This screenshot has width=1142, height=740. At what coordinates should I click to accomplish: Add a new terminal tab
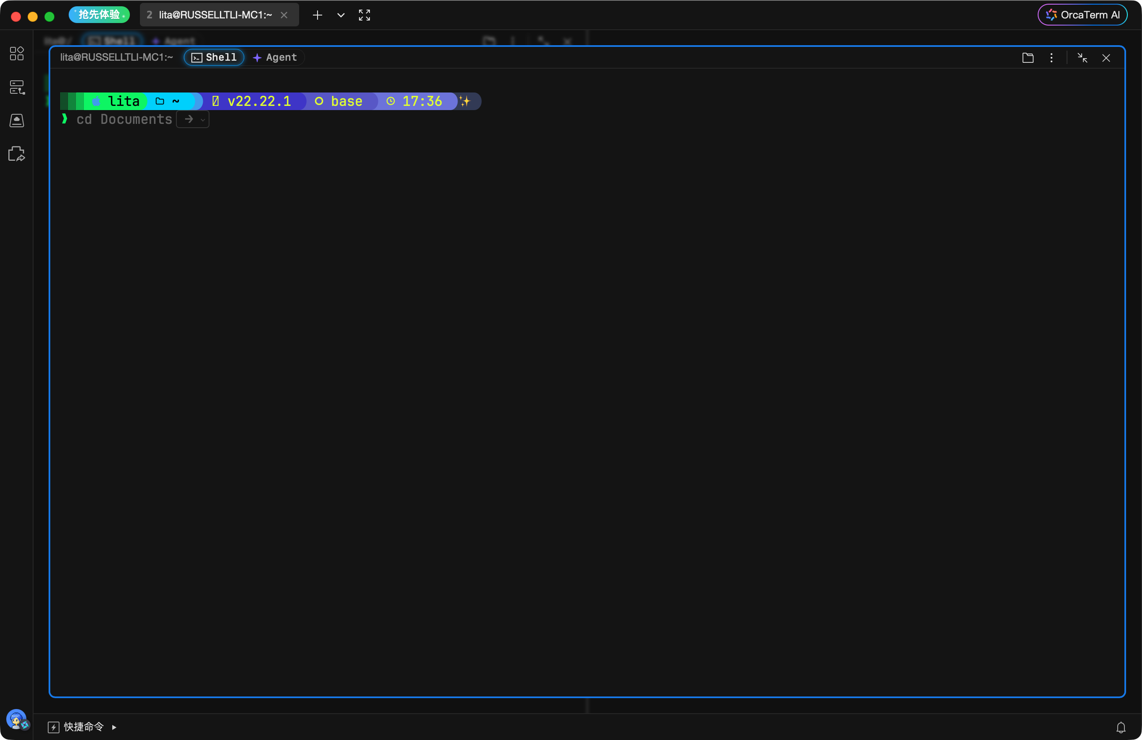pos(317,15)
